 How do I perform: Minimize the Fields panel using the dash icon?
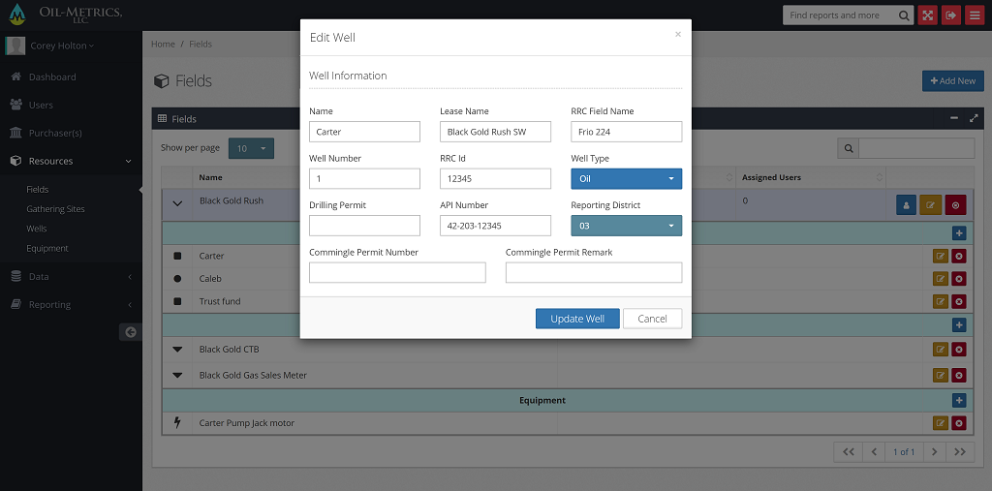[954, 118]
